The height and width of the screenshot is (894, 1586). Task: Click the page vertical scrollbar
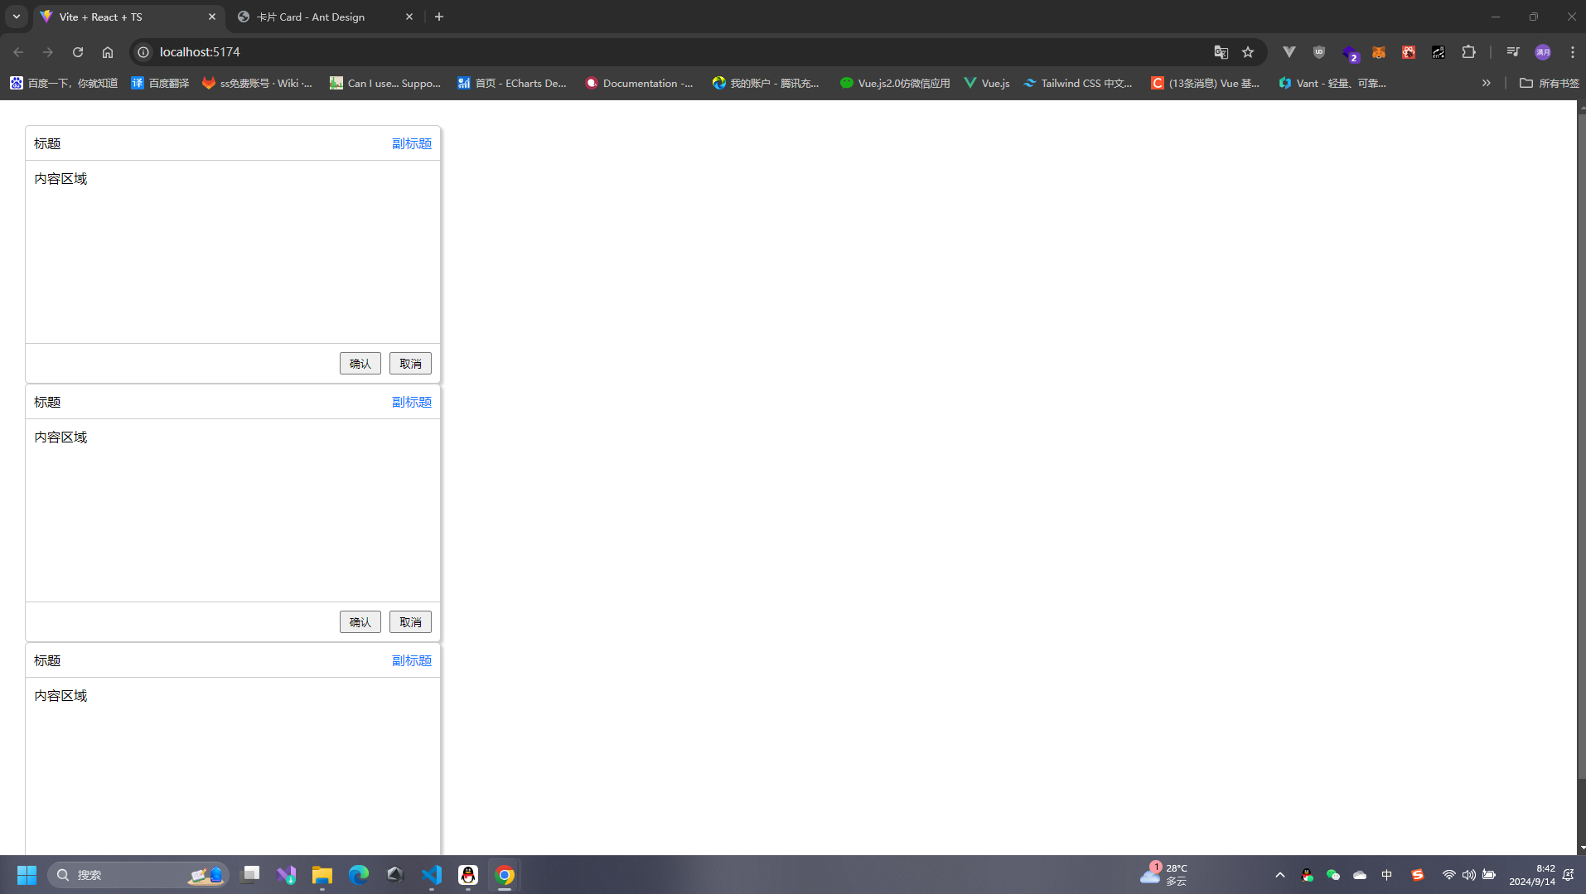point(1581,447)
